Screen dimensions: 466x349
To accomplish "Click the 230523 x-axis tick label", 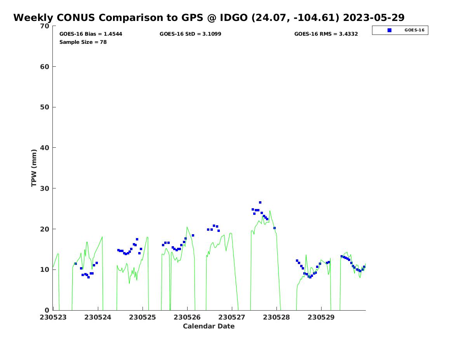I will coord(53,317).
